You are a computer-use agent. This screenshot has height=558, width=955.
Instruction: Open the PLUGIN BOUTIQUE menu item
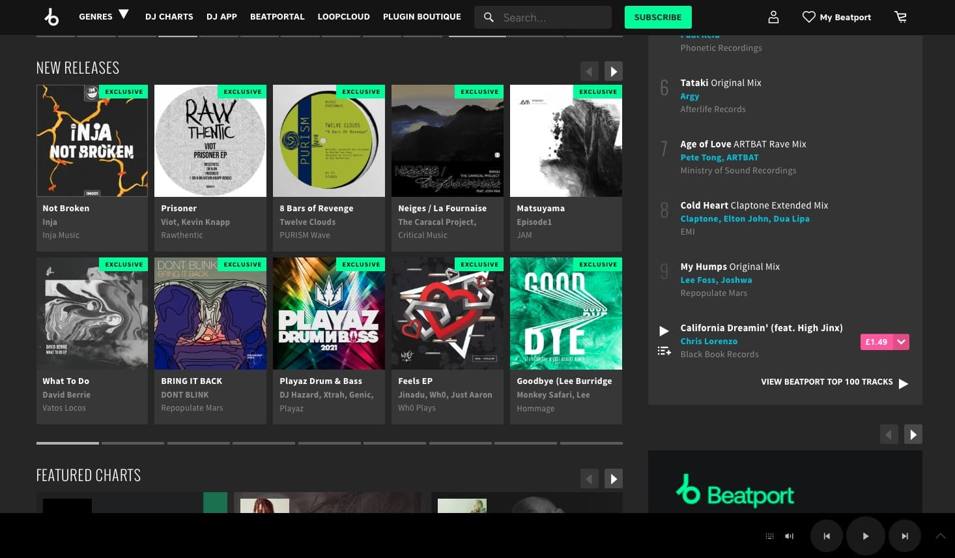click(x=421, y=16)
